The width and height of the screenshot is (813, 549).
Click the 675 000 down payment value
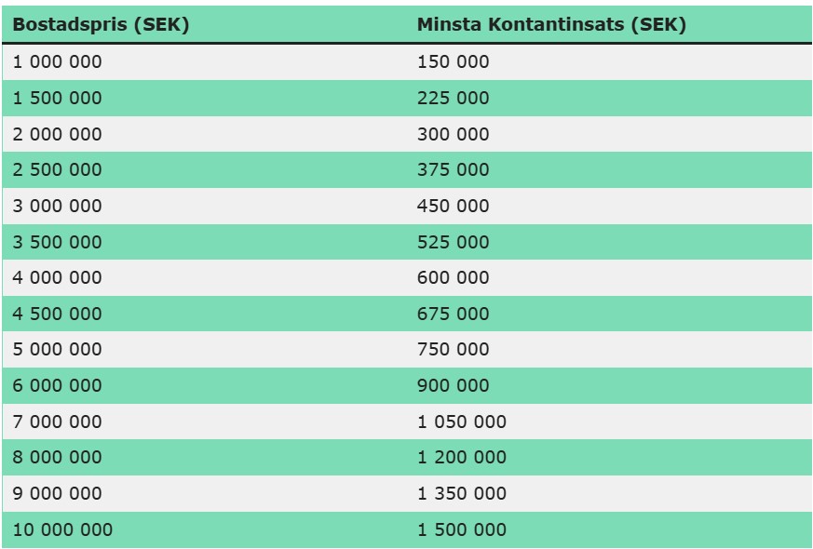coord(453,314)
